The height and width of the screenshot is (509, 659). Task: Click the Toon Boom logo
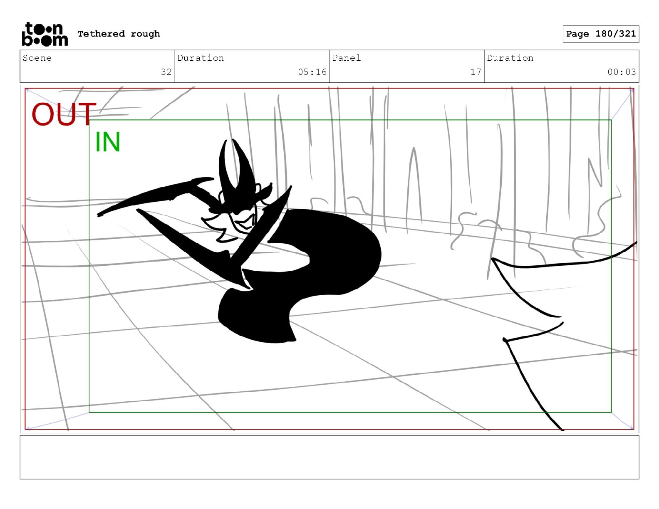(x=45, y=34)
